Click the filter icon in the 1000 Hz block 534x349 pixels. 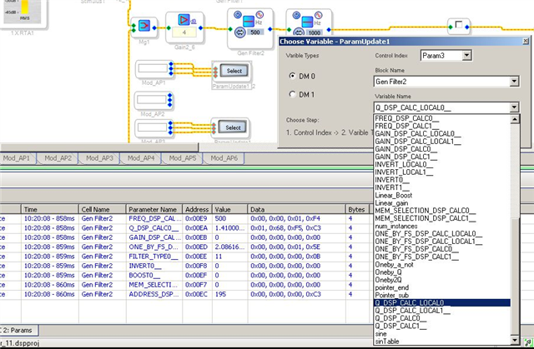307,22
